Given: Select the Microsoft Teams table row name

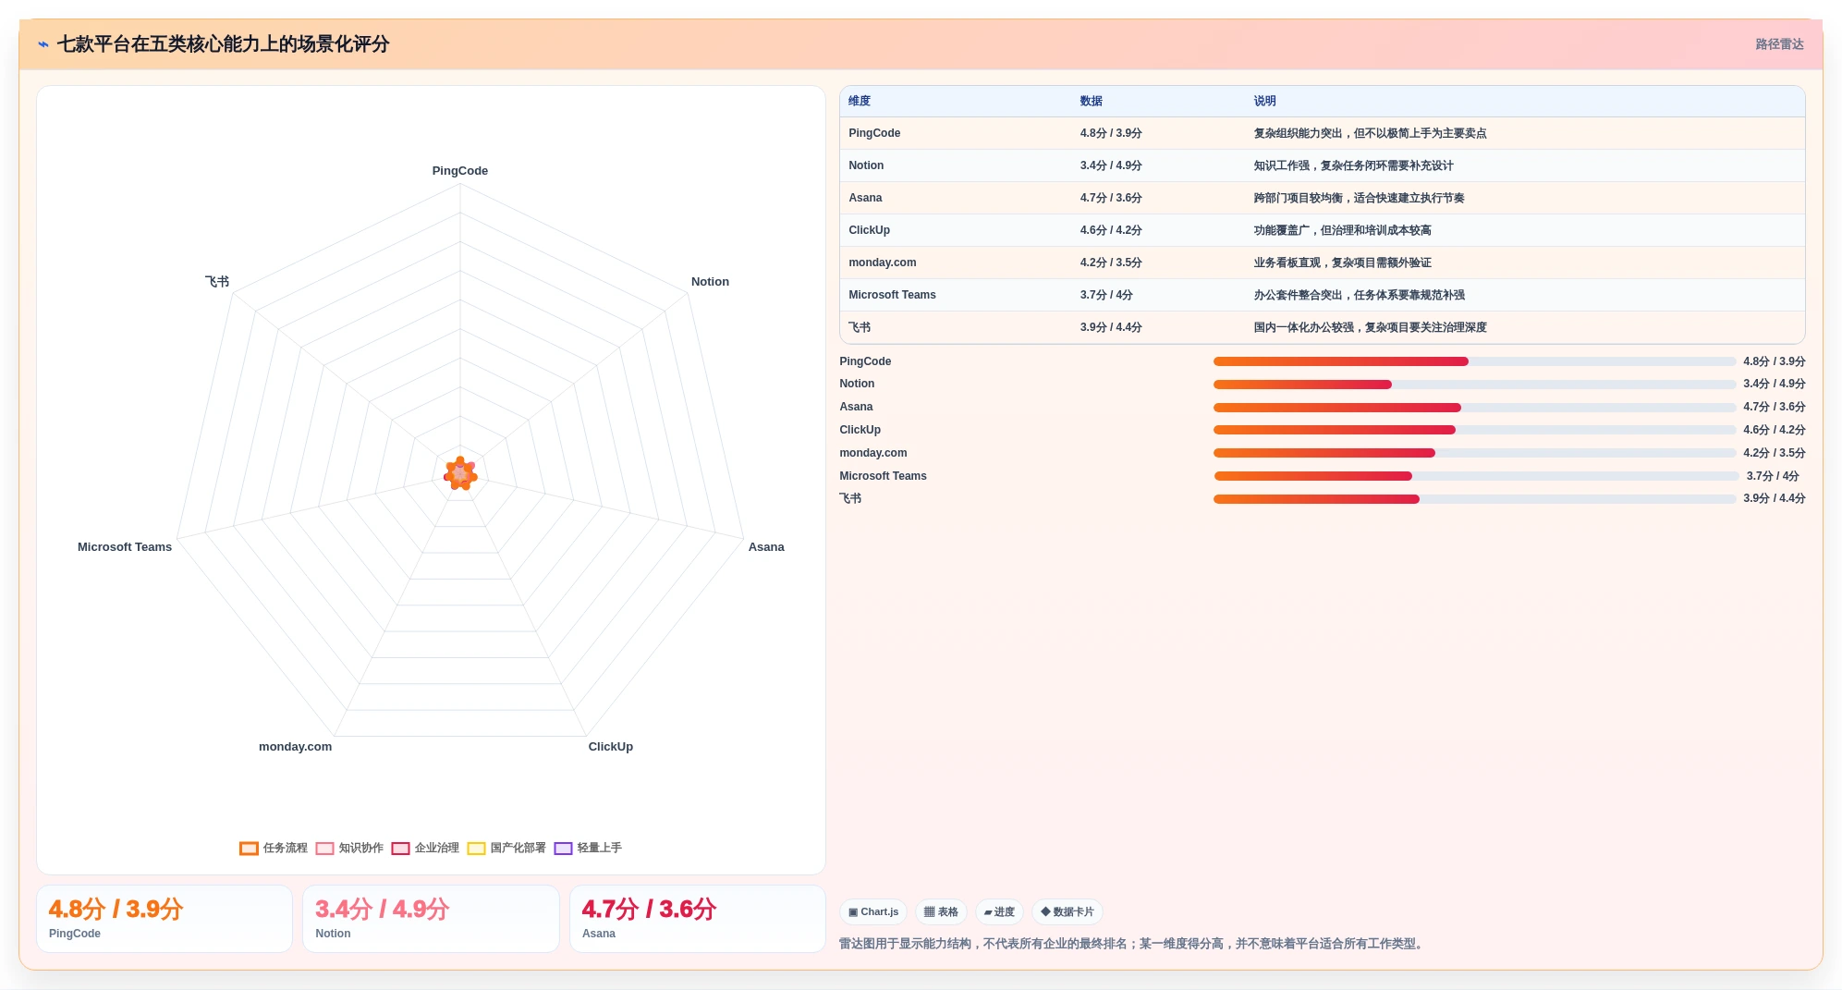Looking at the screenshot, I should pos(892,295).
